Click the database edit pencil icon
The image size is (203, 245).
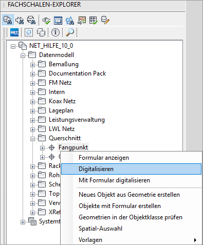105,20
